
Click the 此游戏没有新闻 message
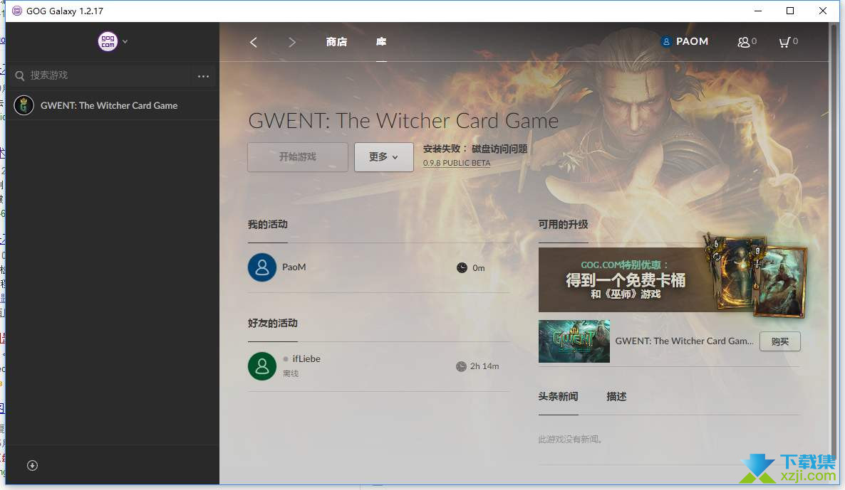coord(570,440)
